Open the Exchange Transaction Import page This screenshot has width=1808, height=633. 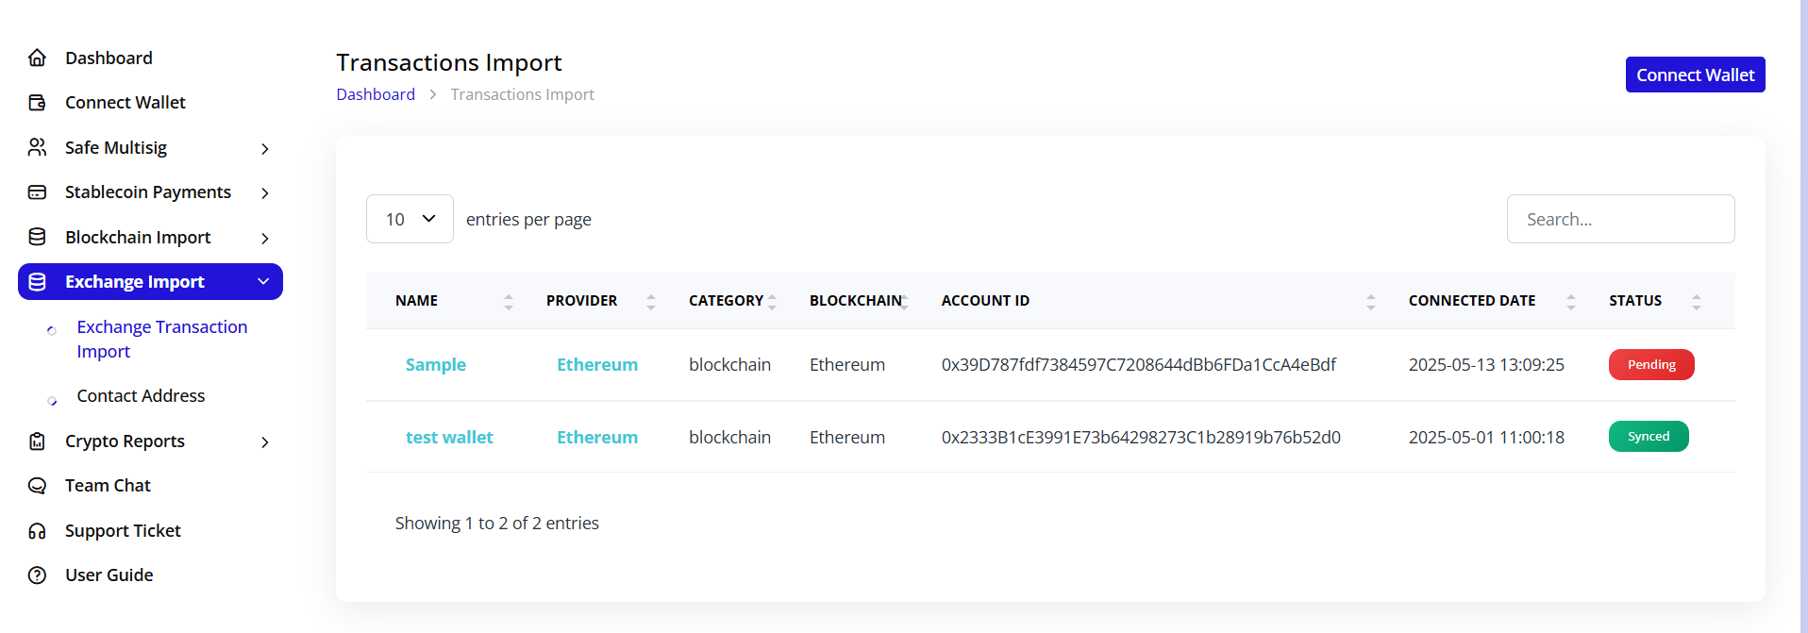(x=161, y=339)
